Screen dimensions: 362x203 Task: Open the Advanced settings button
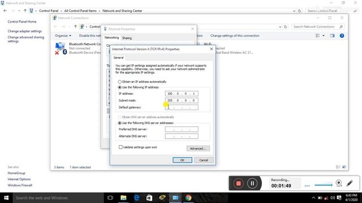tap(198, 148)
